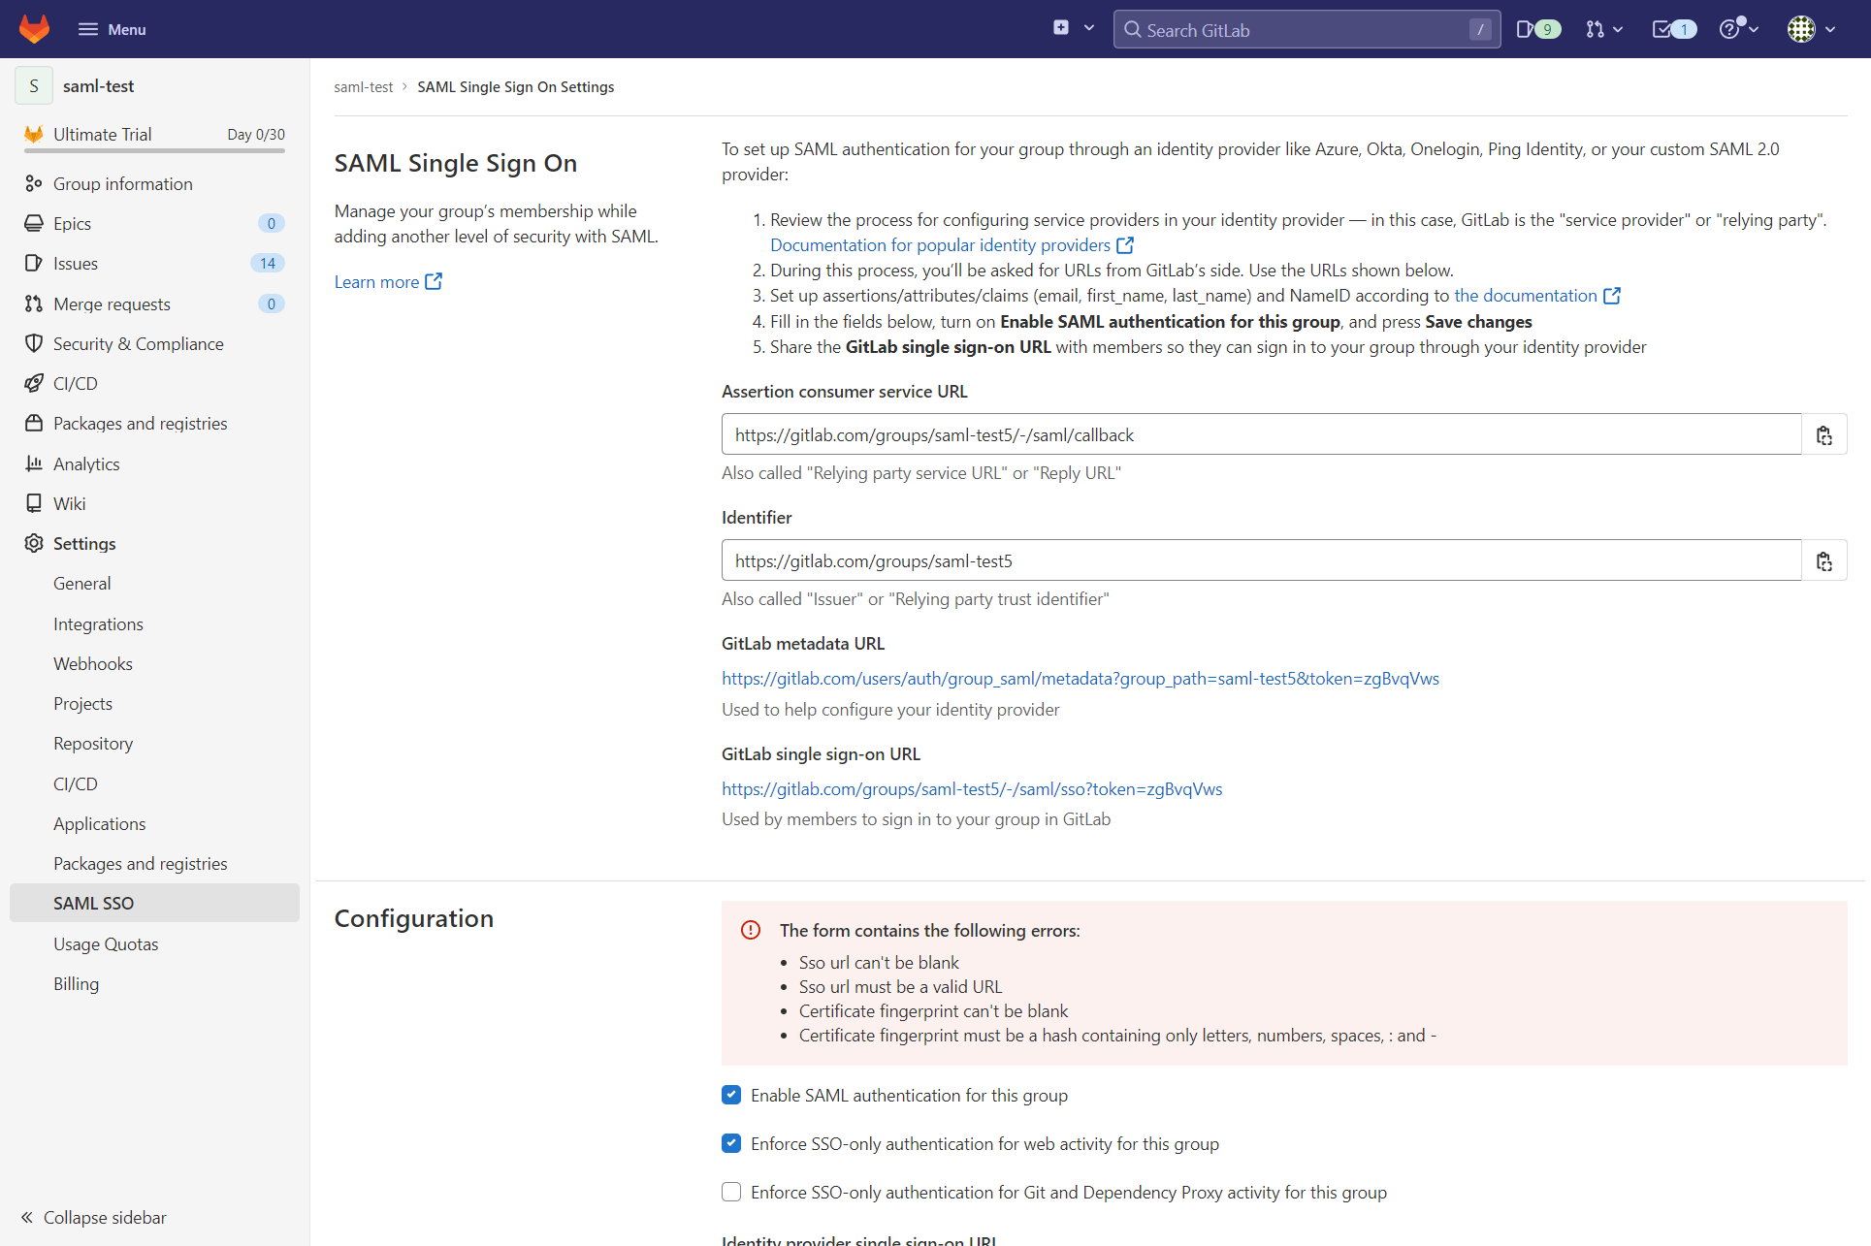This screenshot has width=1871, height=1246.
Task: Copy the Identifier URL using clipboard icon
Action: (x=1824, y=560)
